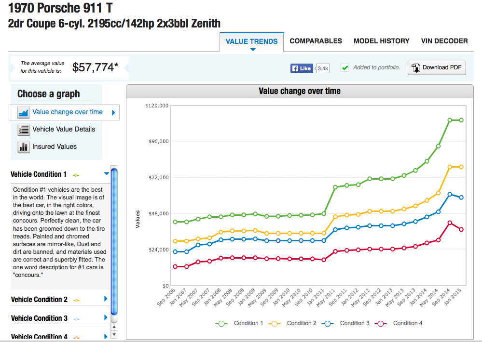Click the Insured Values bar chart icon
Viewport: 482px width, 342px height.
[x=24, y=147]
